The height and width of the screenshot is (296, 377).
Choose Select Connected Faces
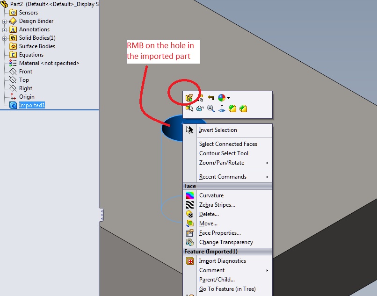click(227, 144)
